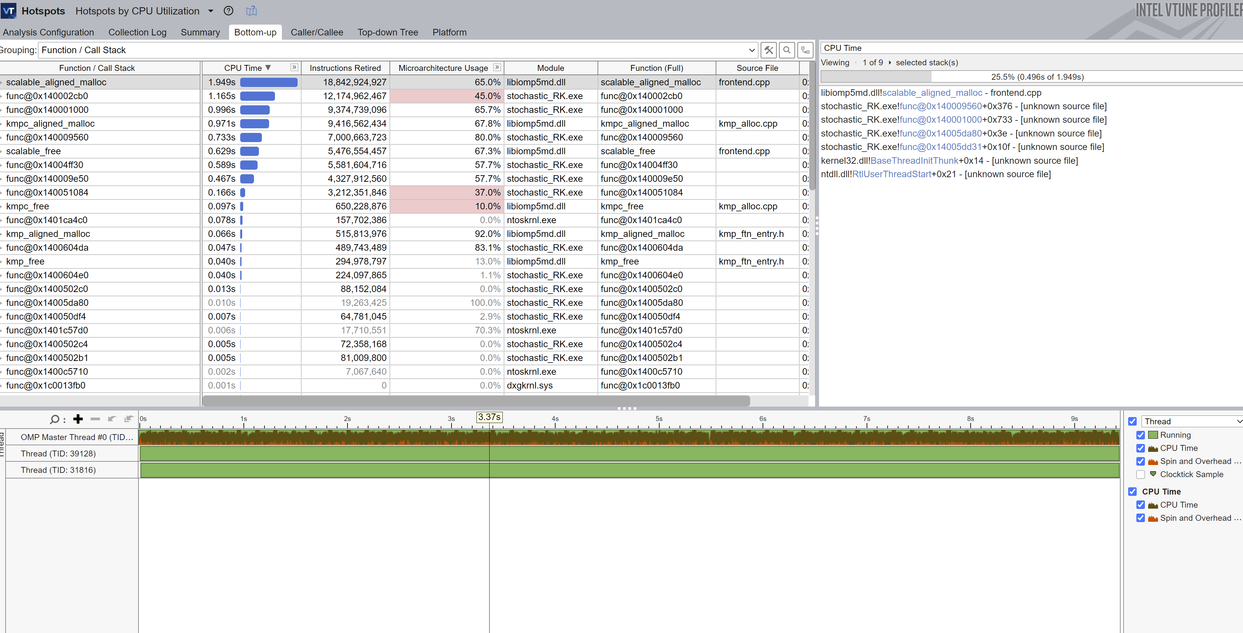Screen dimensions: 1243x633
Task: Click the BaseThreadInitThunk stack link
Action: (x=914, y=161)
